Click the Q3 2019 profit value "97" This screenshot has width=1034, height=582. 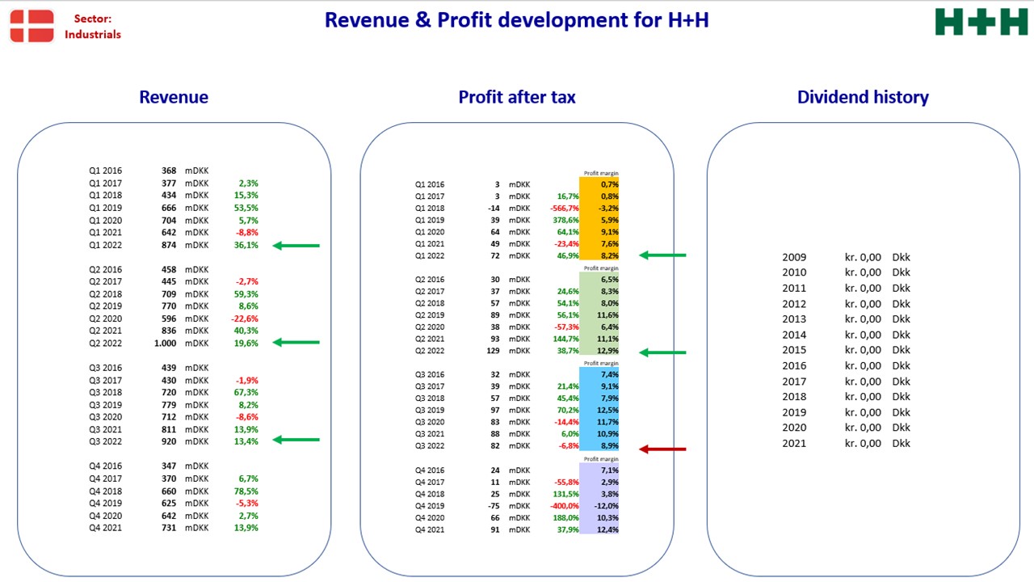pyautogui.click(x=494, y=411)
